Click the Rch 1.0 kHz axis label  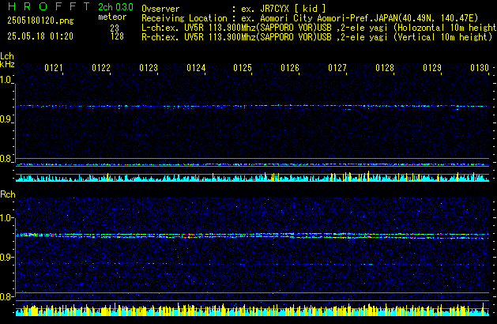click(6, 218)
